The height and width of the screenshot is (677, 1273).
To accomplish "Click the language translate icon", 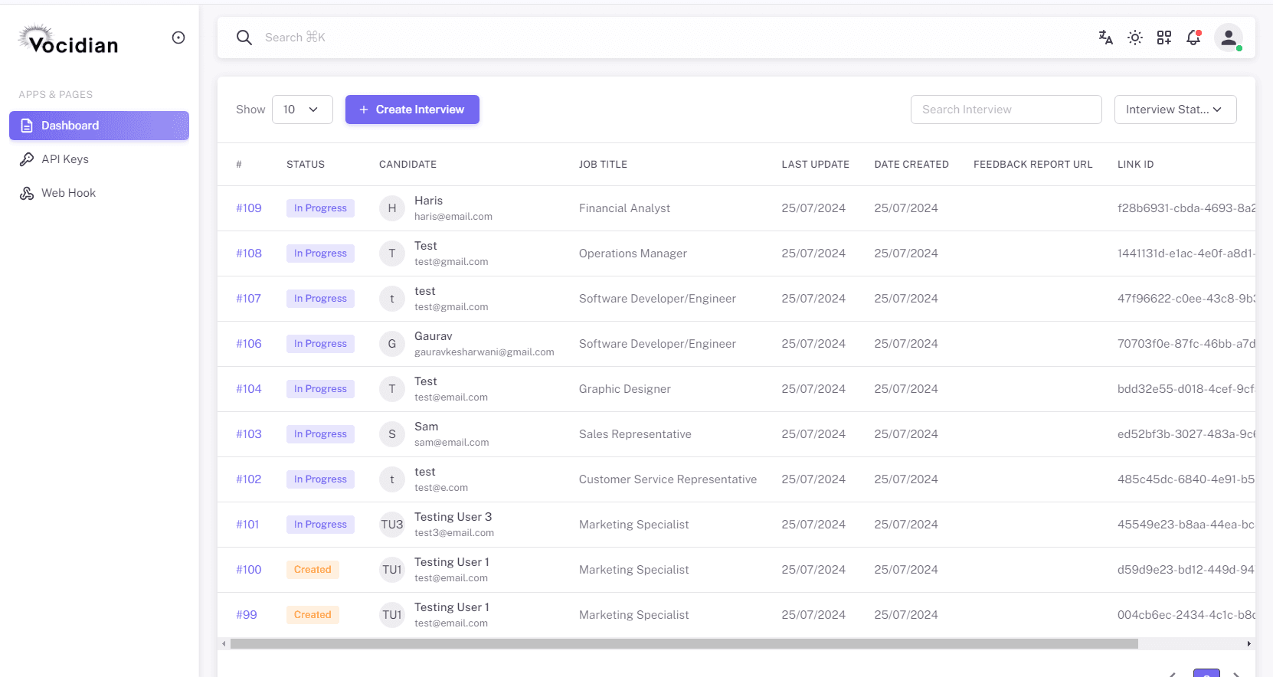I will 1105,38.
